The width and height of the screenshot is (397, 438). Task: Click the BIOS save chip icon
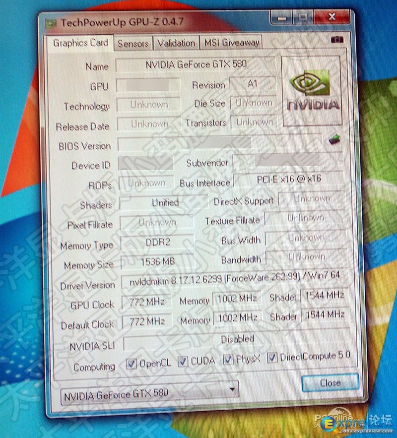[x=334, y=139]
